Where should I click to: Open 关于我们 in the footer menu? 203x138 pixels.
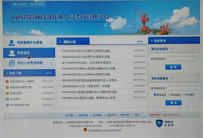69,115
